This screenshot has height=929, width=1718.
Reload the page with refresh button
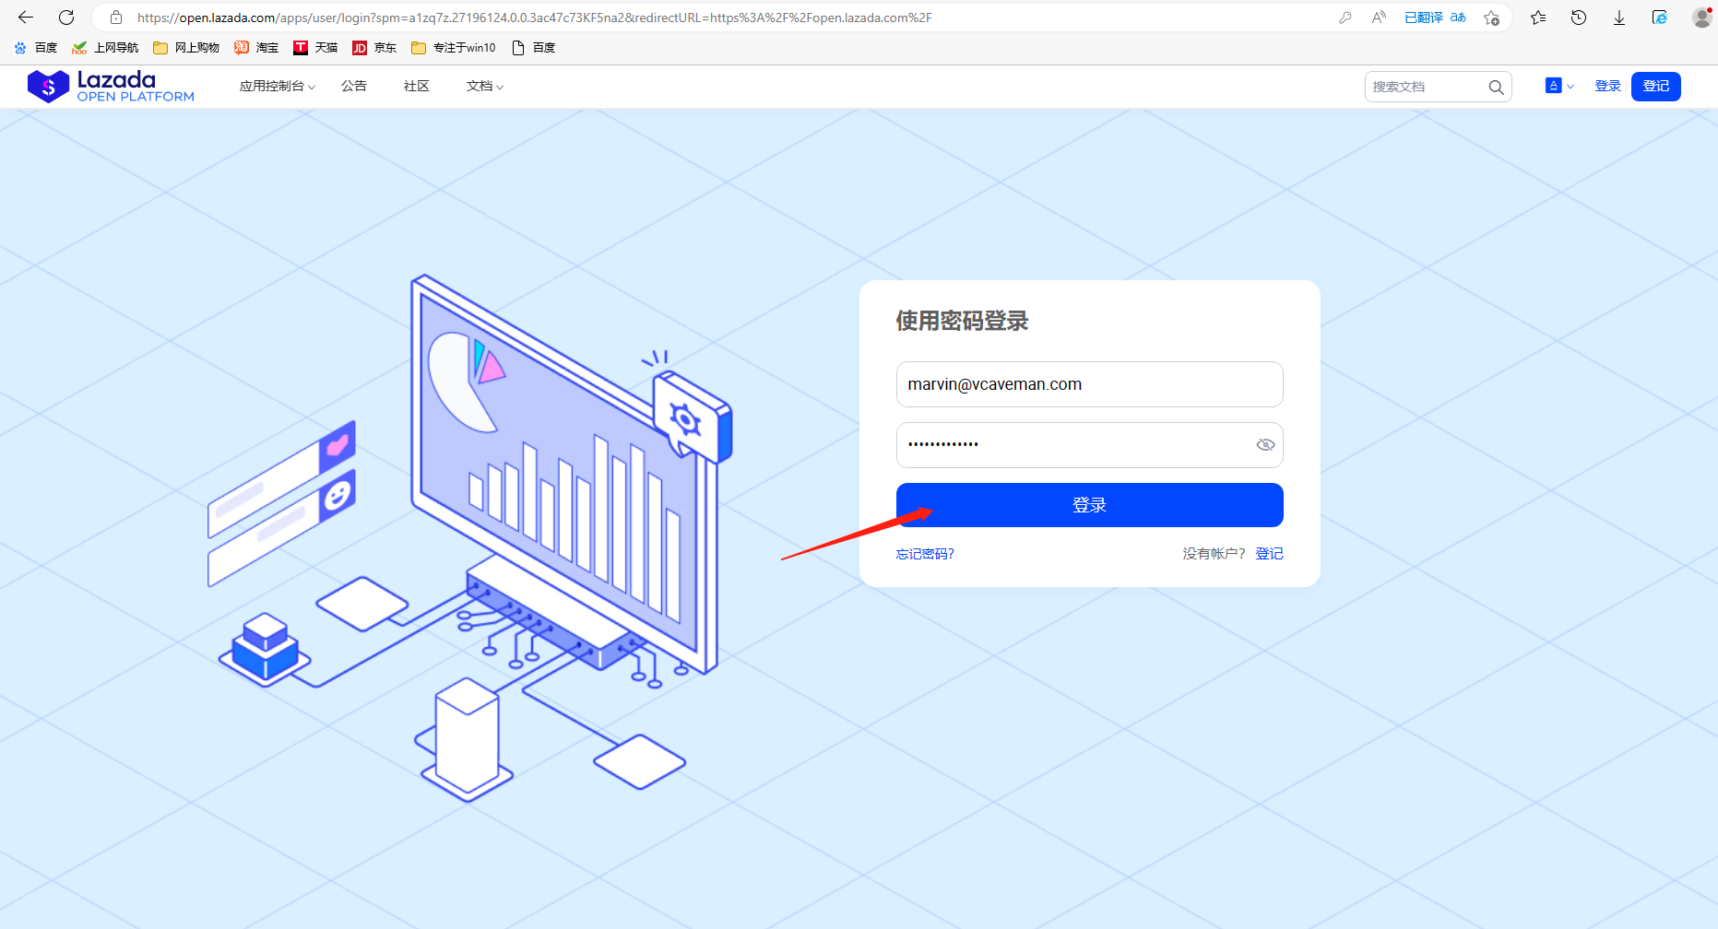(66, 18)
